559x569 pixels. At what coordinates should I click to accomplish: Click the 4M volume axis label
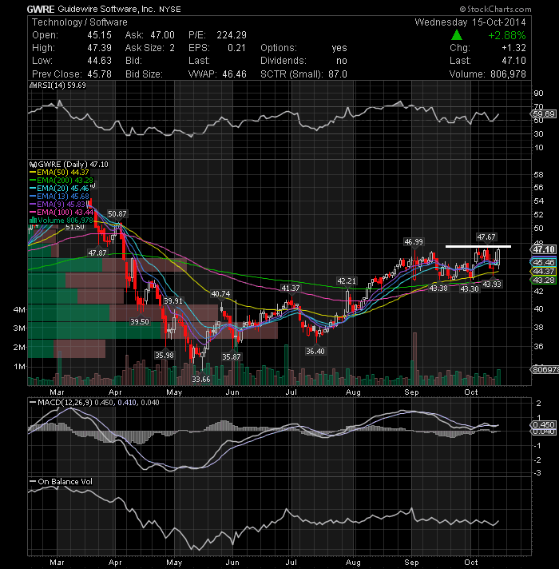pyautogui.click(x=20, y=309)
